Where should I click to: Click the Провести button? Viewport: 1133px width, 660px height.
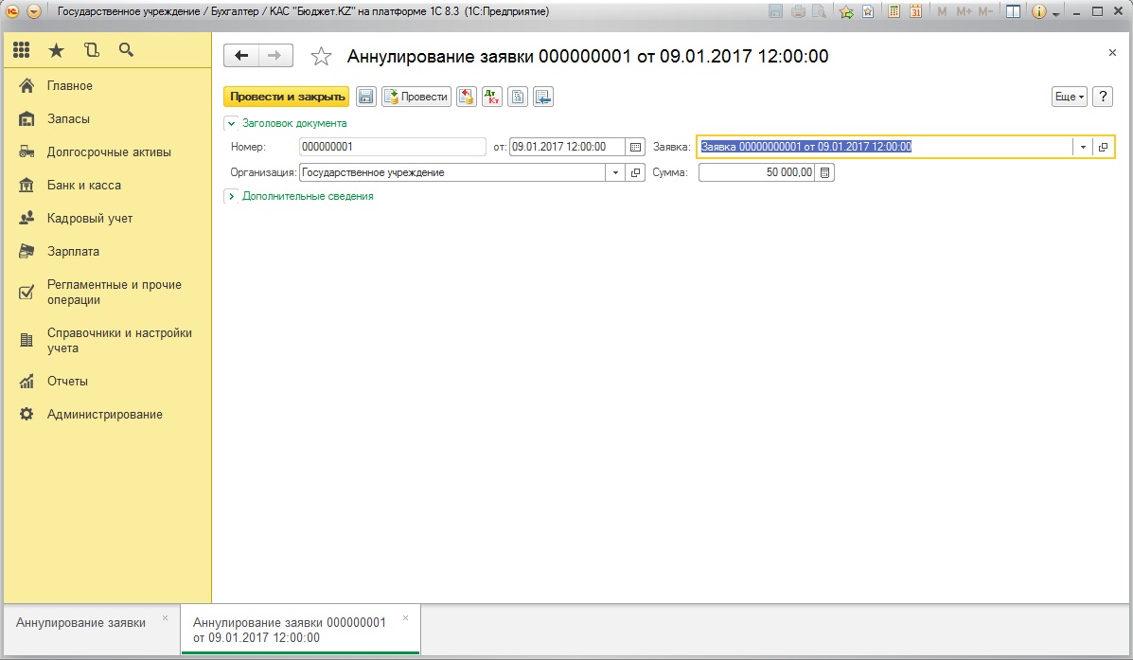pos(416,97)
